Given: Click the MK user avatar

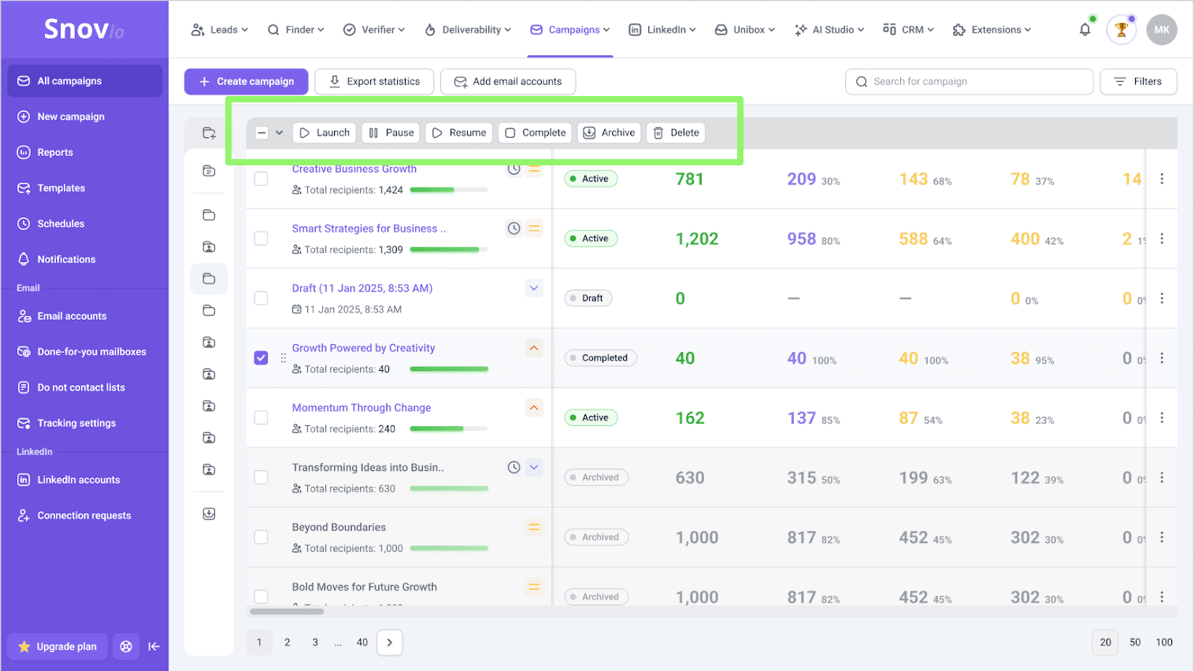Looking at the screenshot, I should click(x=1162, y=30).
